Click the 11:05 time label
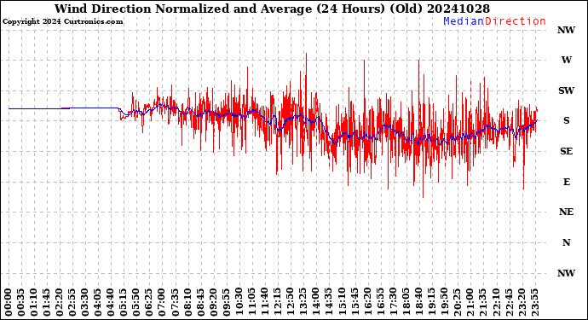588x320 pixels. (252, 303)
